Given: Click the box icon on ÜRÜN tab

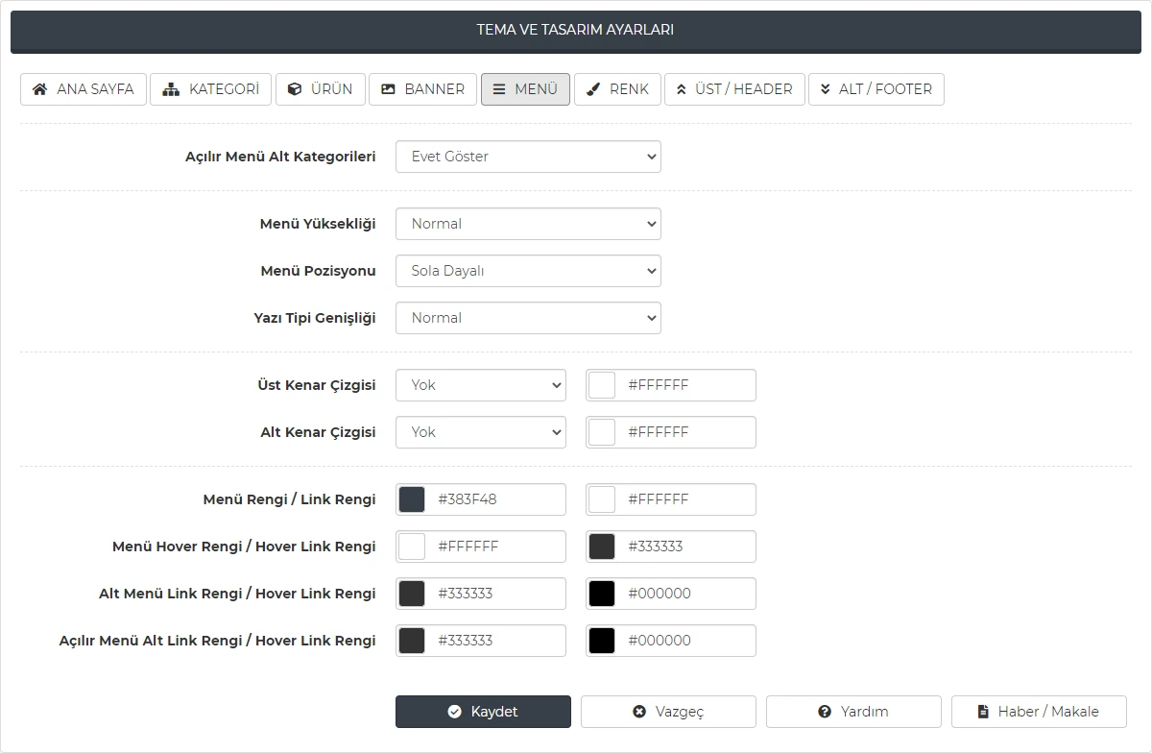Looking at the screenshot, I should 295,89.
